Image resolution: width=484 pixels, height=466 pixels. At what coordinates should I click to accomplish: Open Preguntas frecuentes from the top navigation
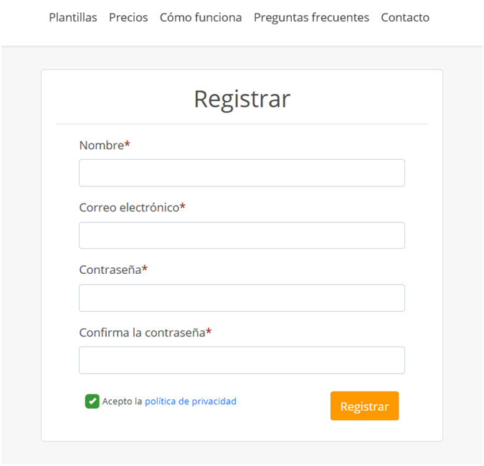[x=311, y=17]
